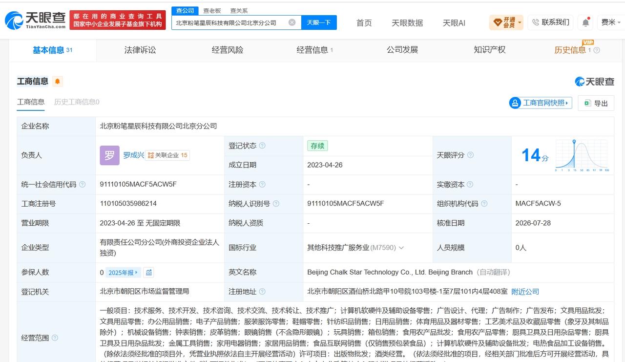
Task: Switch to the 查老板 search tab
Action: click(x=212, y=10)
